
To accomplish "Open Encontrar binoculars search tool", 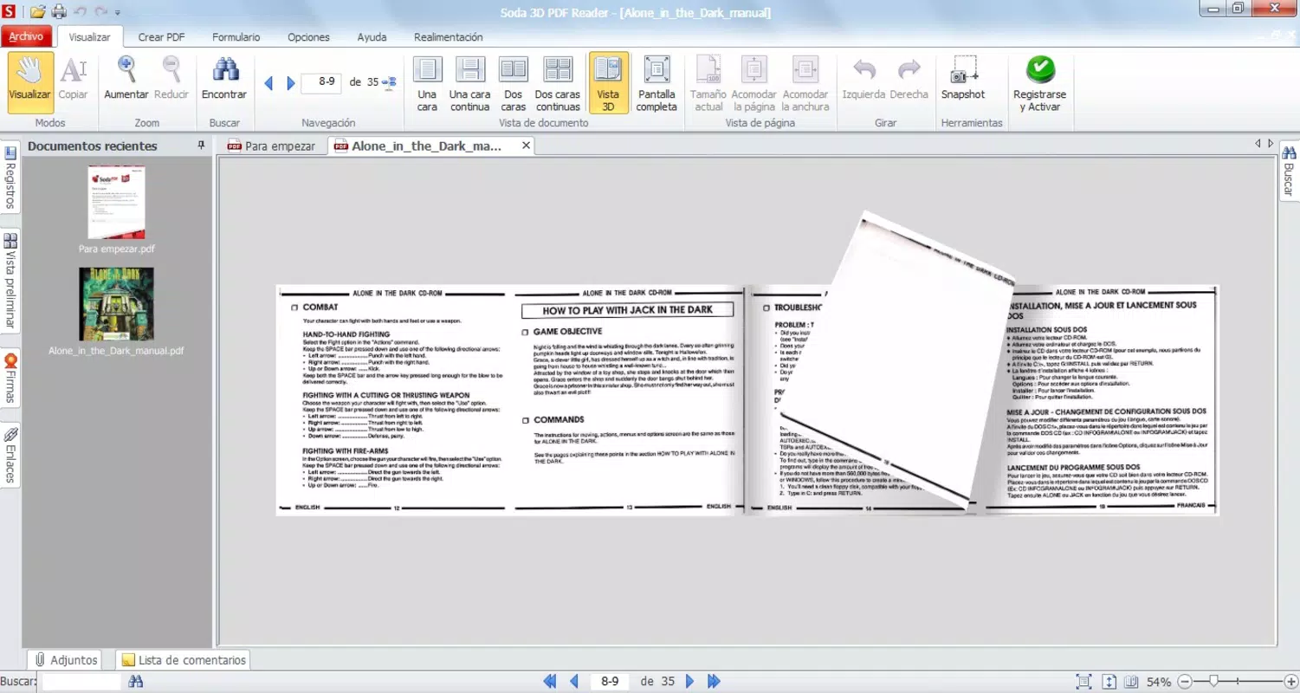I will (x=224, y=78).
